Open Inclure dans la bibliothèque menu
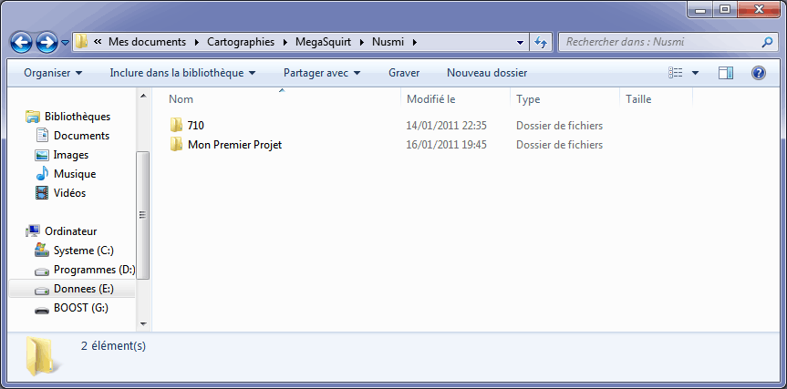This screenshot has width=787, height=389. 182,73
